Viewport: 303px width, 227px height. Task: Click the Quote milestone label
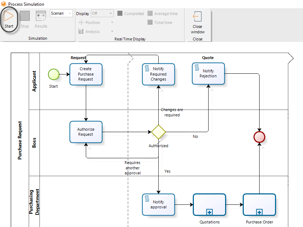pyautogui.click(x=208, y=58)
